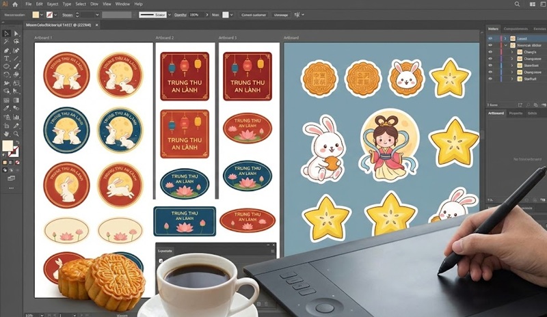This screenshot has width=547, height=317.
Task: Click the Home icon beside the Ai logo
Action: tap(15, 4)
